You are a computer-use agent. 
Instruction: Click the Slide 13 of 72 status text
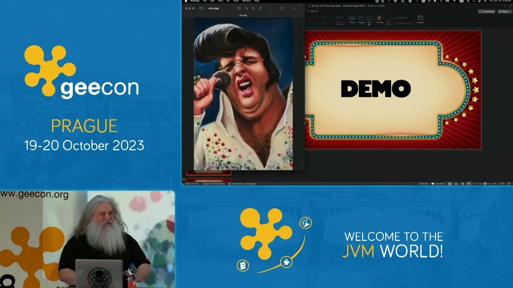click(x=193, y=184)
